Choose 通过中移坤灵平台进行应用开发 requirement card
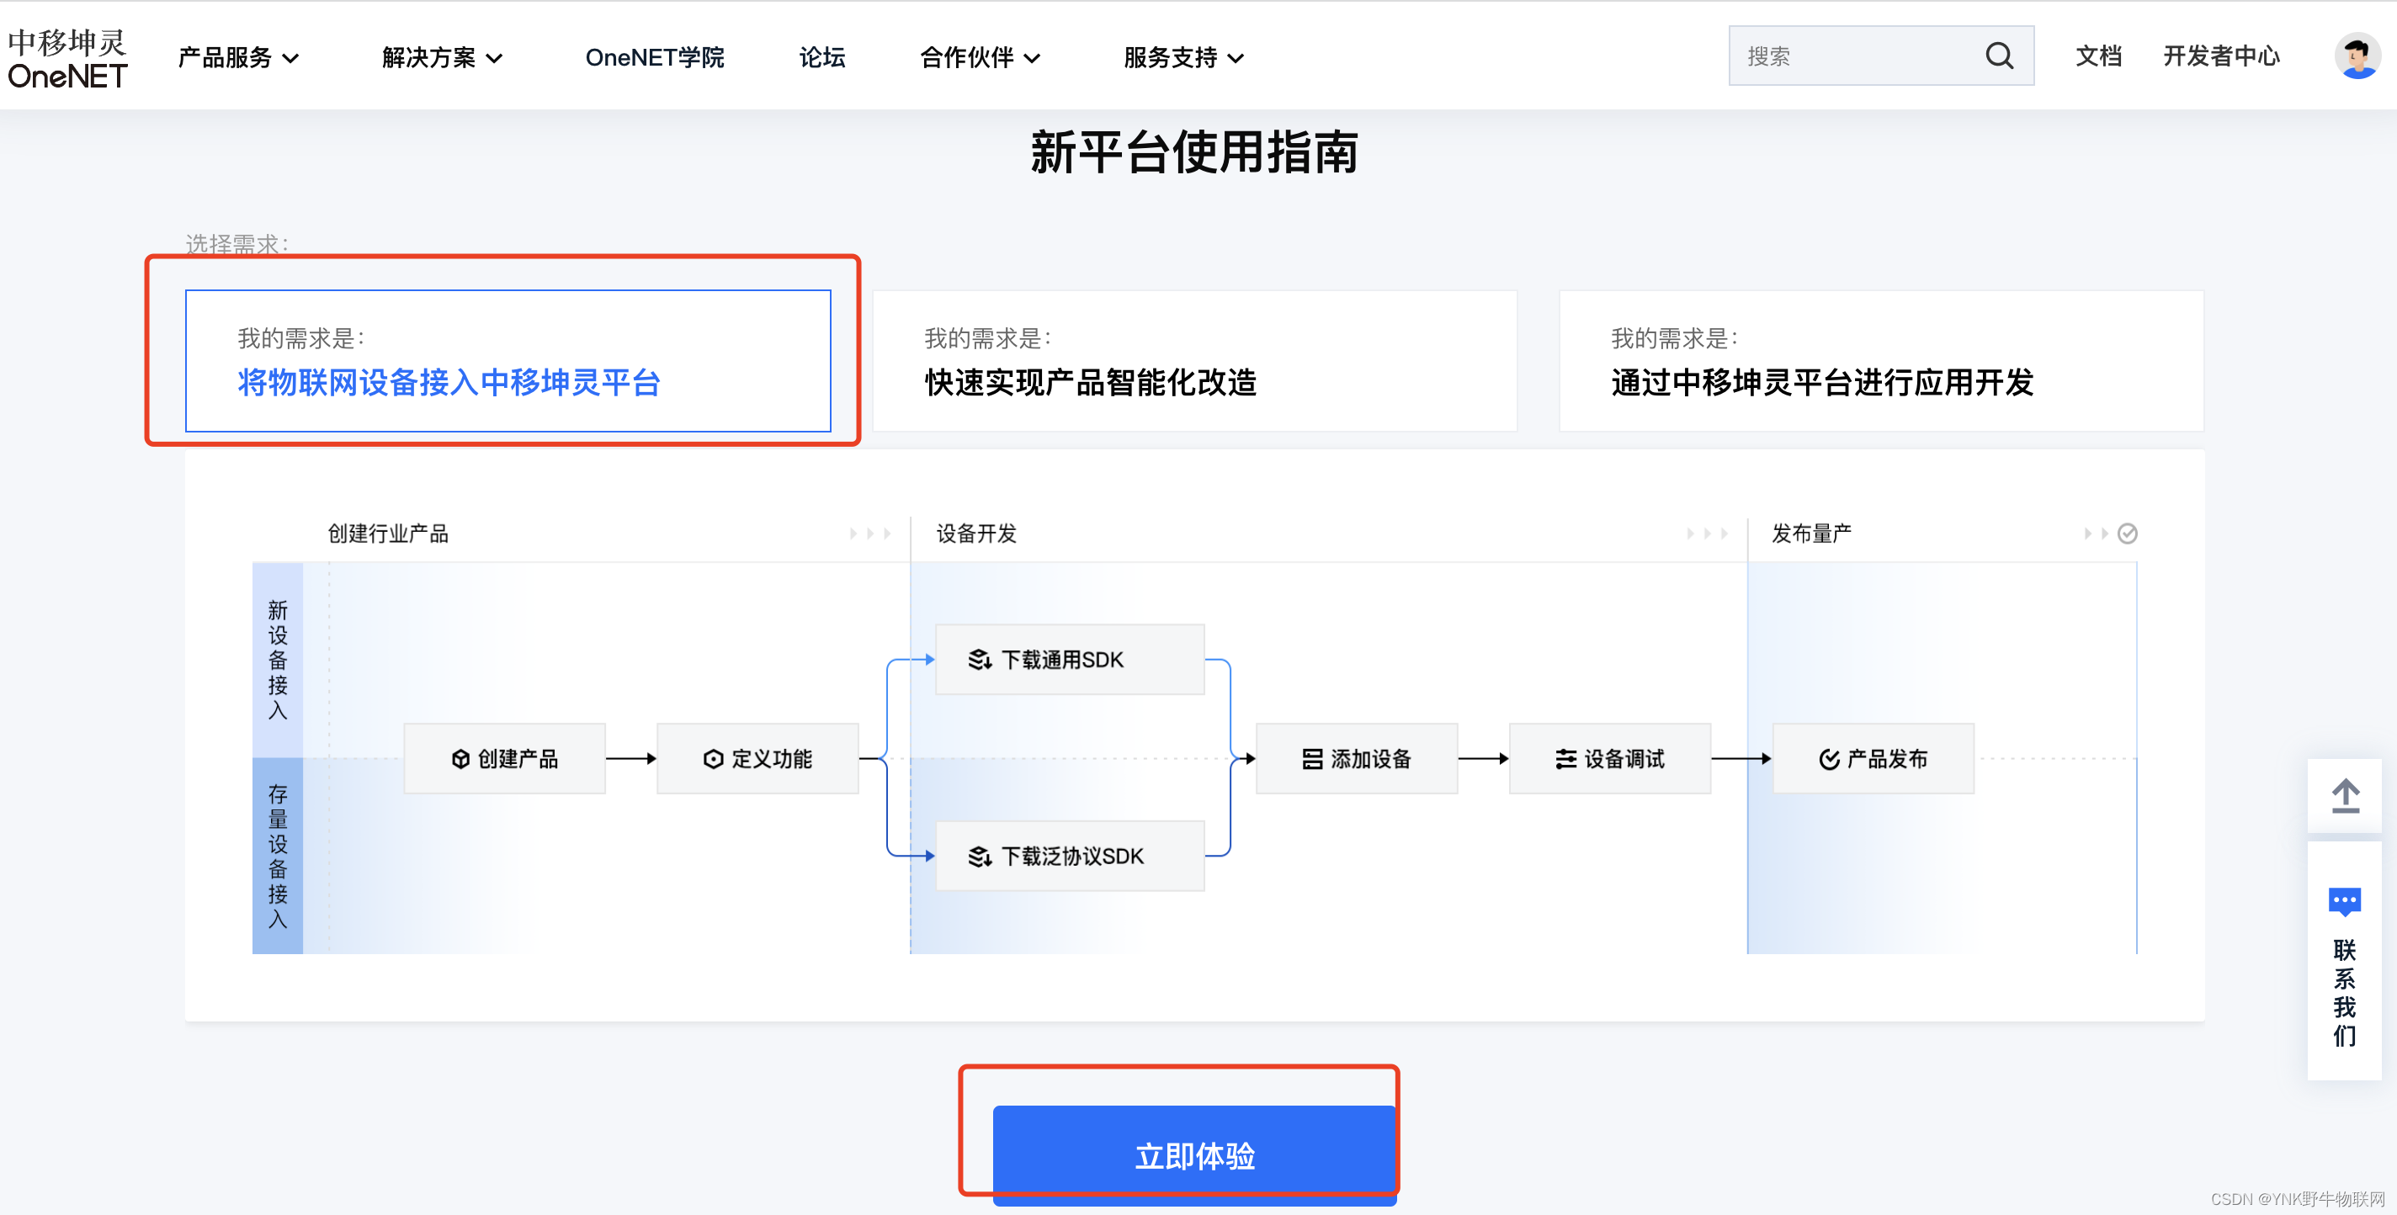 [x=1880, y=361]
